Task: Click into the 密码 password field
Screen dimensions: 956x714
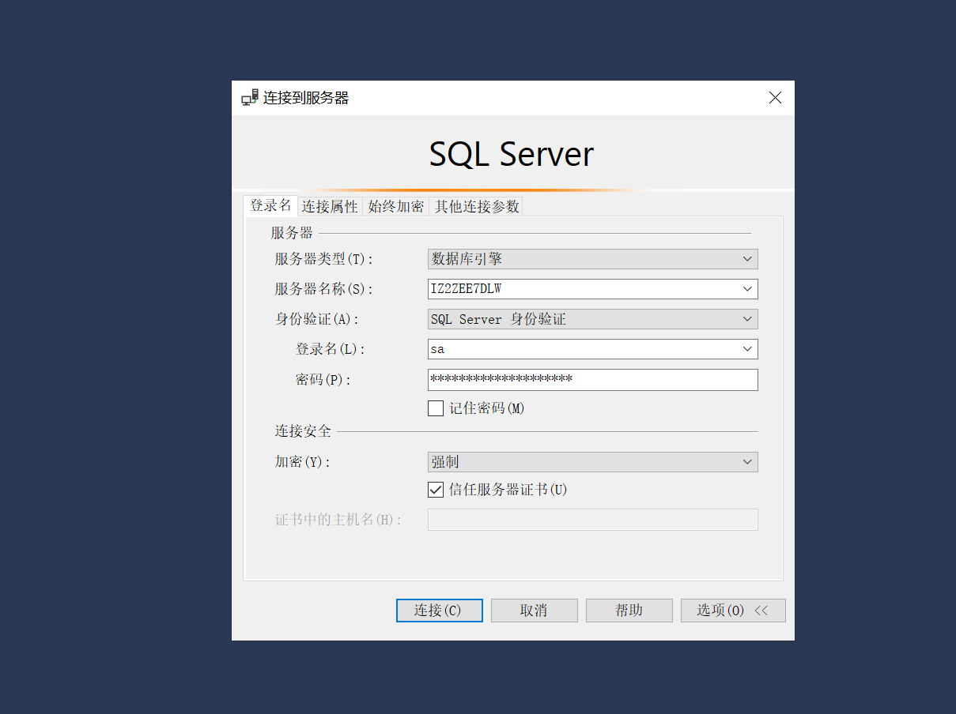Action: (x=592, y=380)
